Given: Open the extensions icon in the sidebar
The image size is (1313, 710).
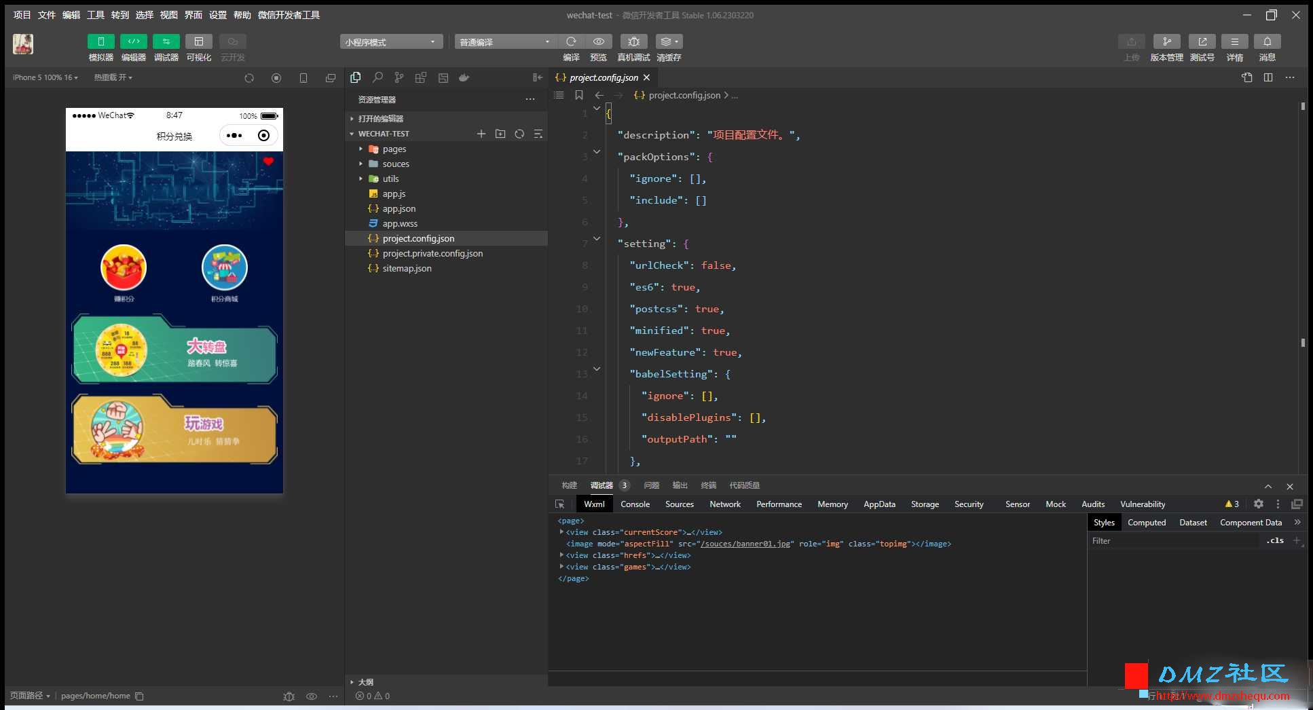Looking at the screenshot, I should coord(421,77).
